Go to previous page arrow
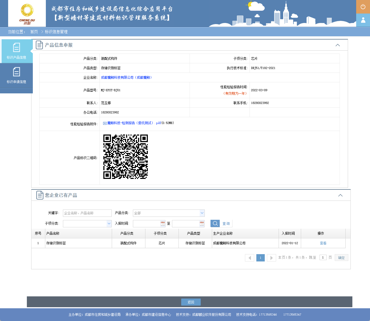370x321 pixels. [250, 258]
